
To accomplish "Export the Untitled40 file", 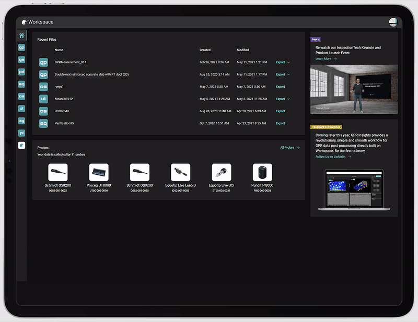I will tap(281, 111).
